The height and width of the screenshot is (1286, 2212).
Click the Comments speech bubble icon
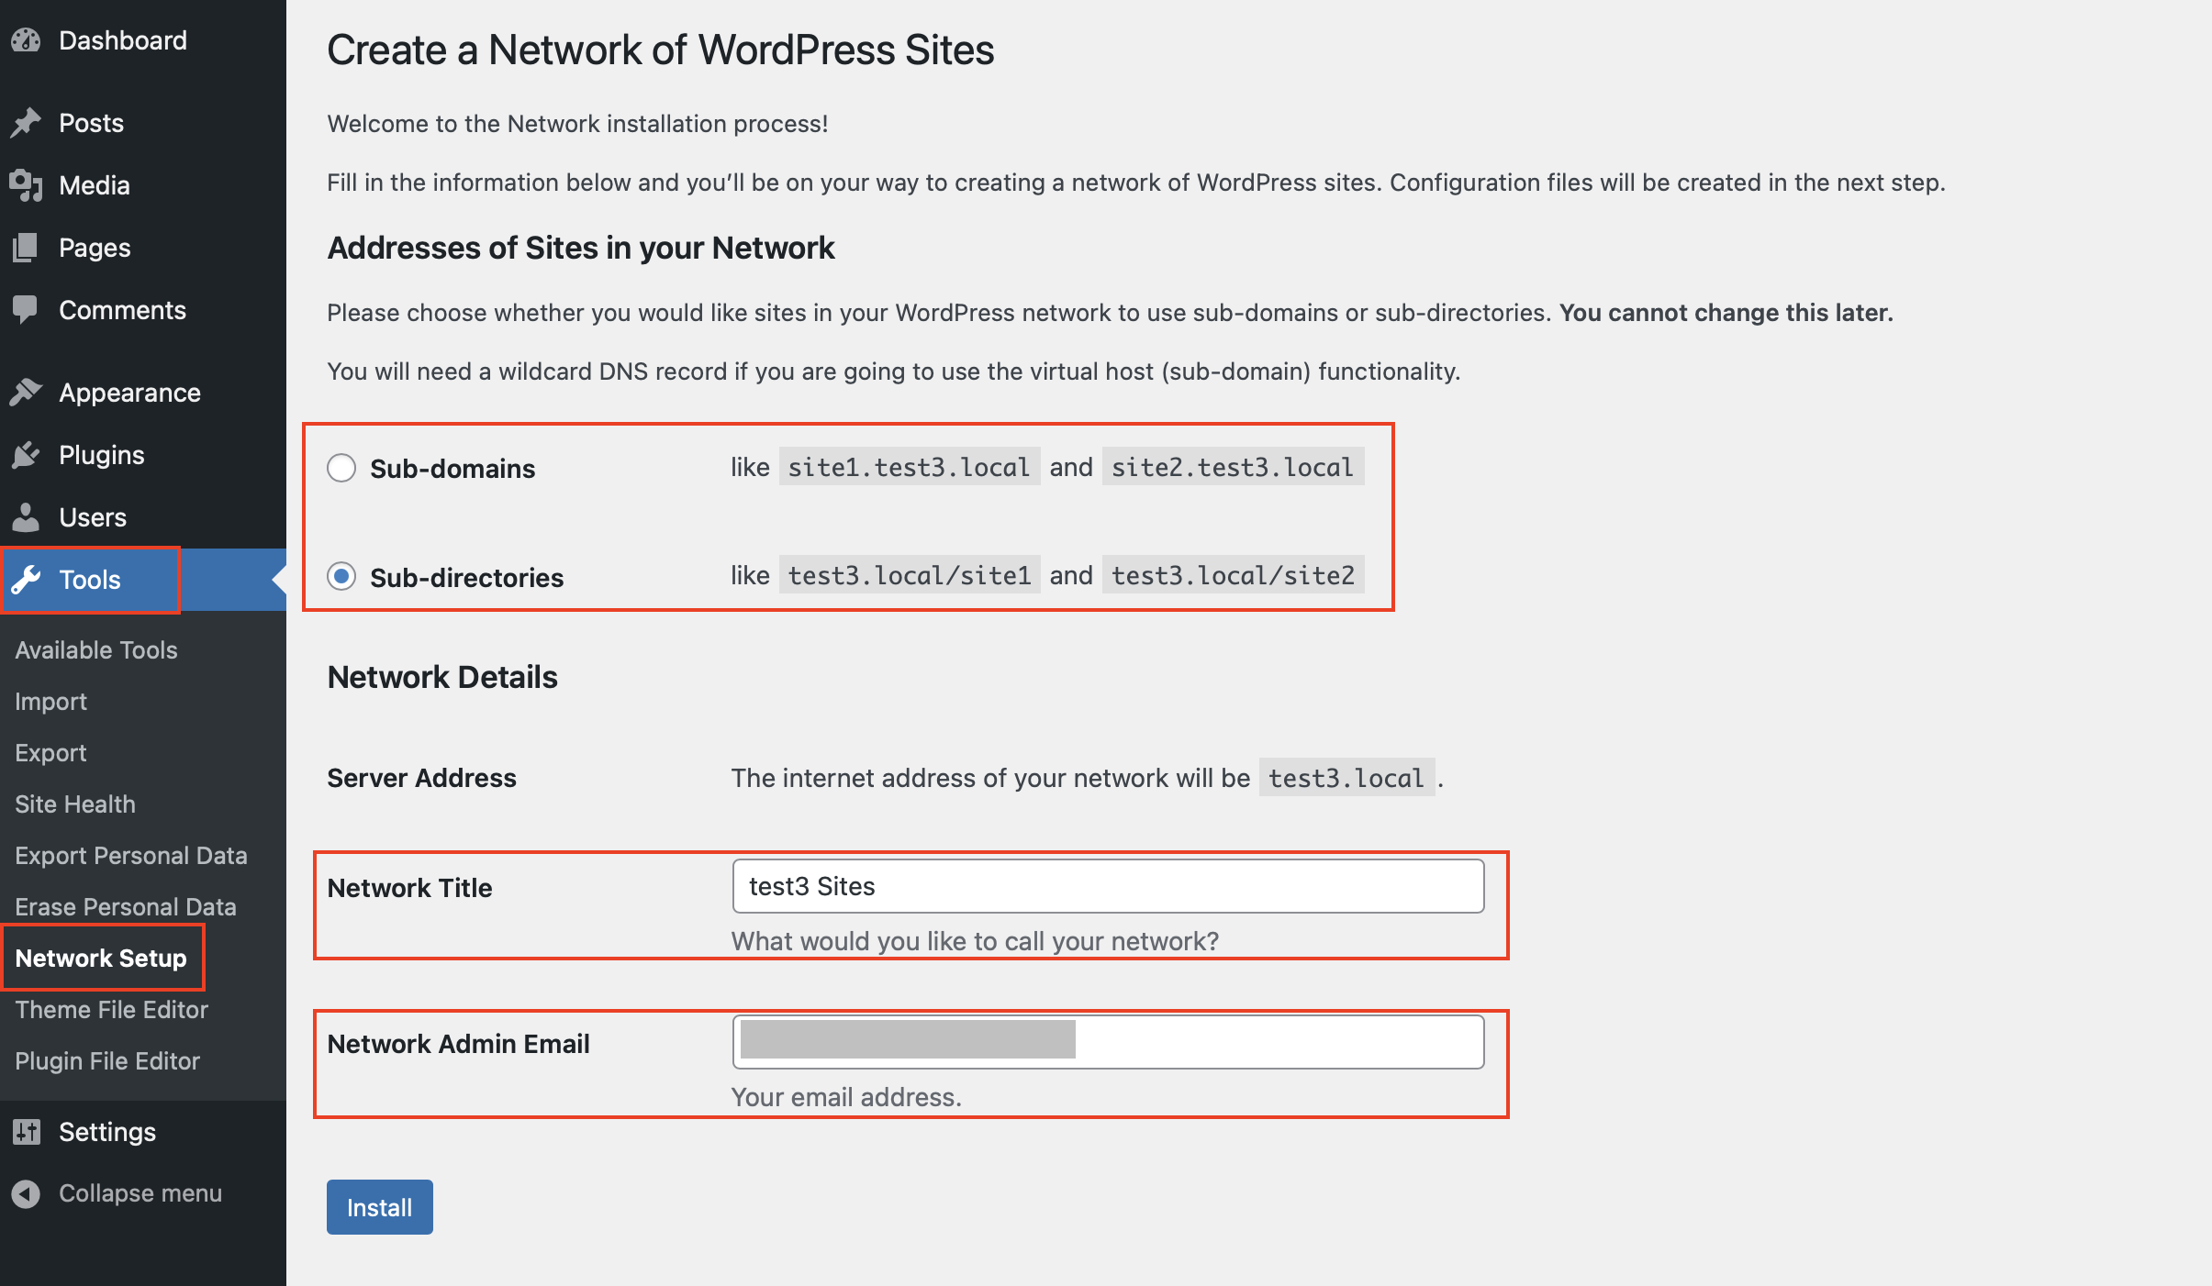26,310
